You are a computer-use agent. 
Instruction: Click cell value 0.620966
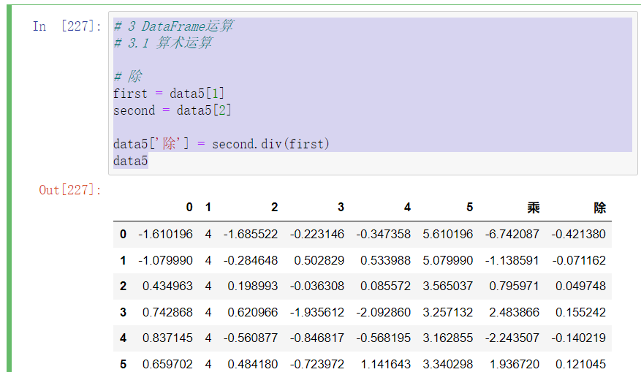click(x=252, y=312)
